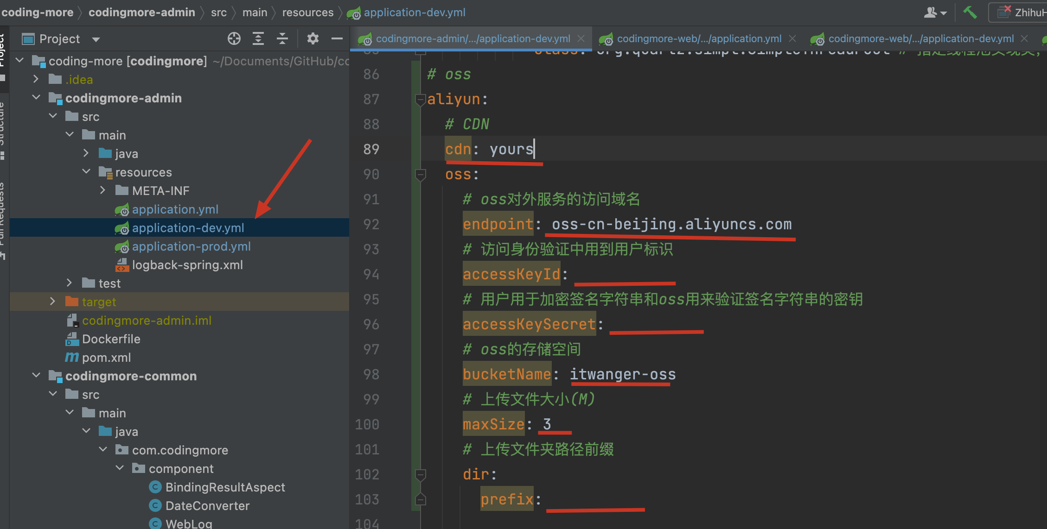
Task: Click the Collapse All icon in Project panel
Action: 282,39
